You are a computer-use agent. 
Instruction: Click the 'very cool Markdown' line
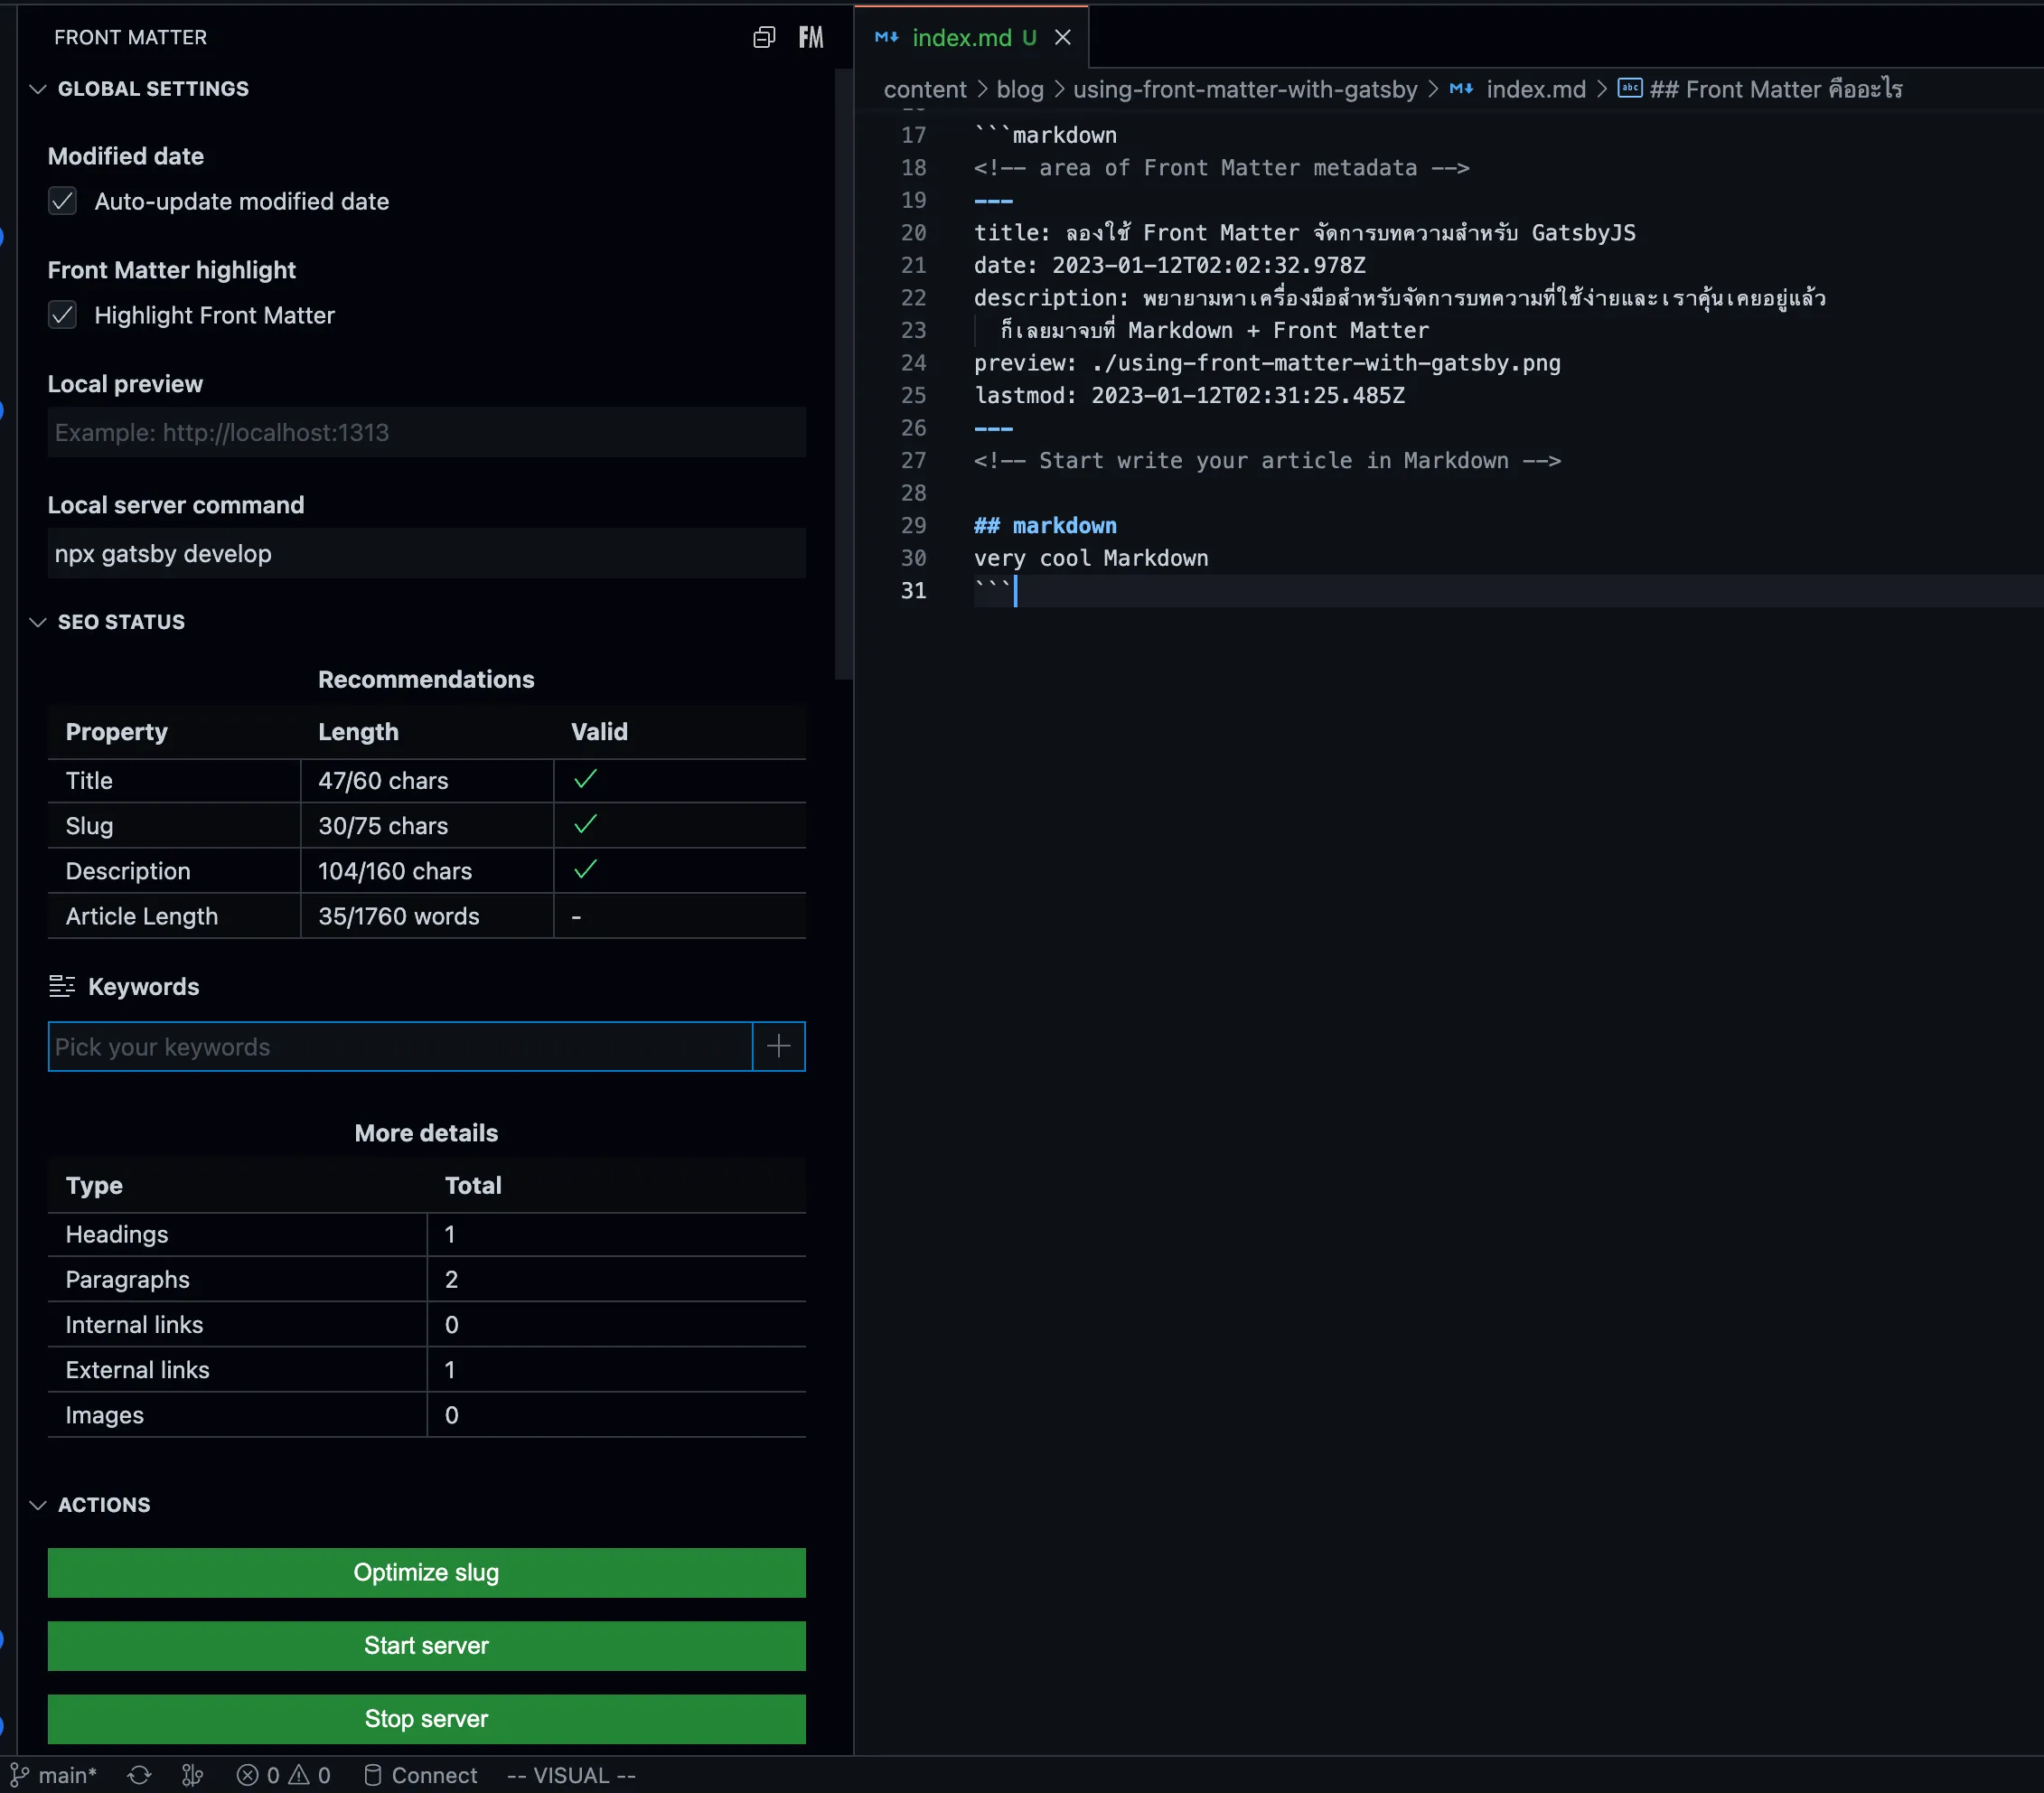coord(1091,558)
